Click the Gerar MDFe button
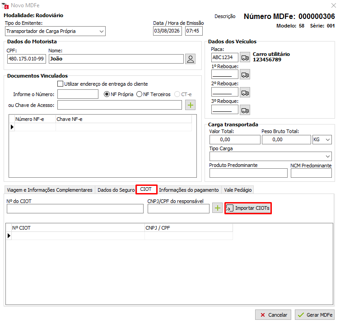The image size is (340, 323). coord(315,315)
